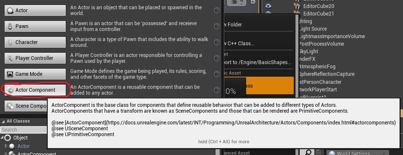Screen dimensions: 403x155
Task: Select the Lighting folder in outliner
Action: (x=305, y=21)
